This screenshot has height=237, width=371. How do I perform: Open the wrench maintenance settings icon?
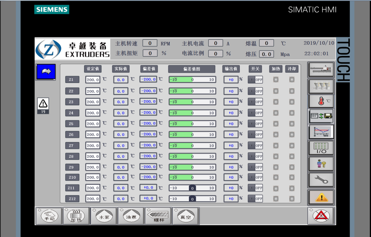point(321,179)
